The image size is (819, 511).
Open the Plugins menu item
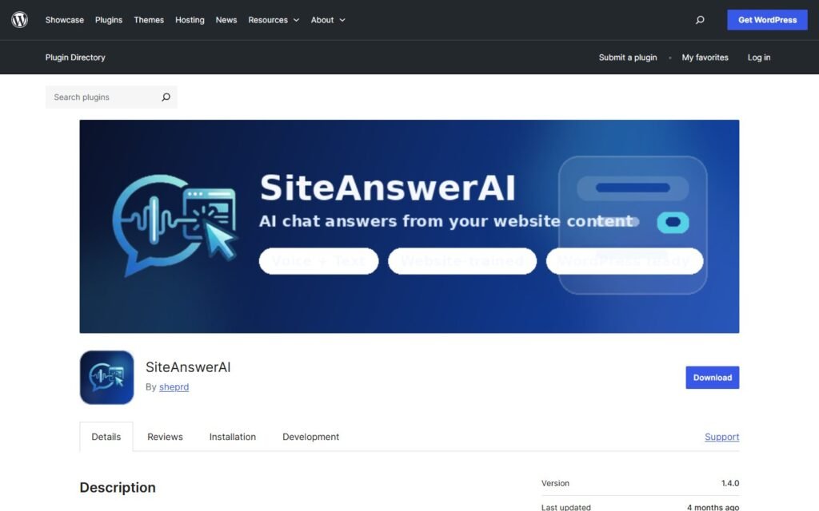tap(109, 20)
